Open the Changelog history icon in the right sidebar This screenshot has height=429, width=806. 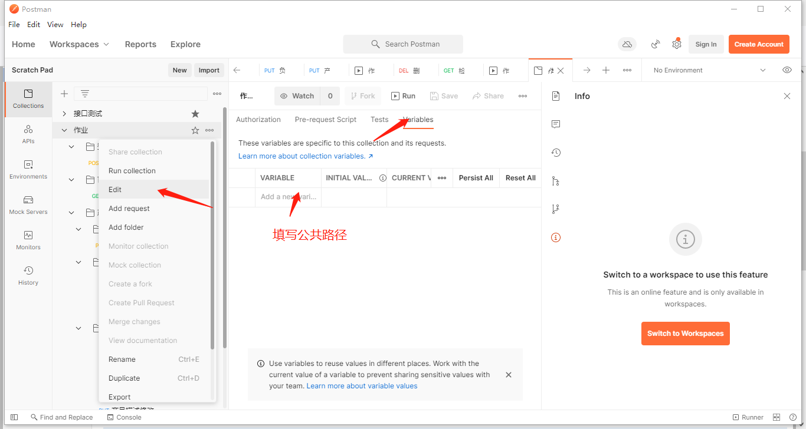(556, 153)
